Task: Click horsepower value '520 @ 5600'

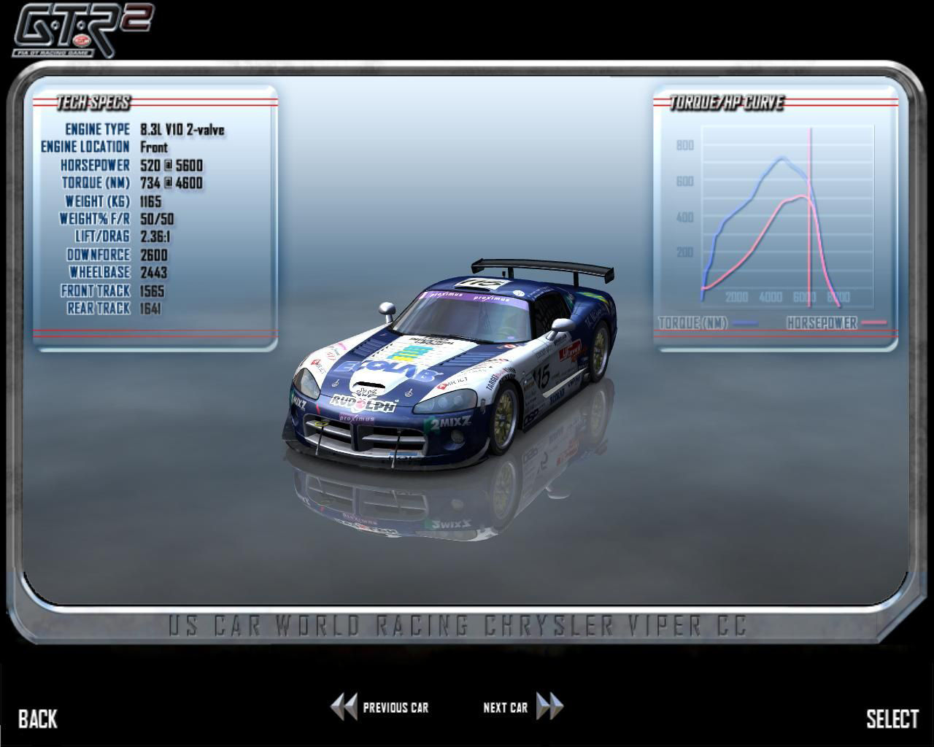Action: pyautogui.click(x=171, y=166)
